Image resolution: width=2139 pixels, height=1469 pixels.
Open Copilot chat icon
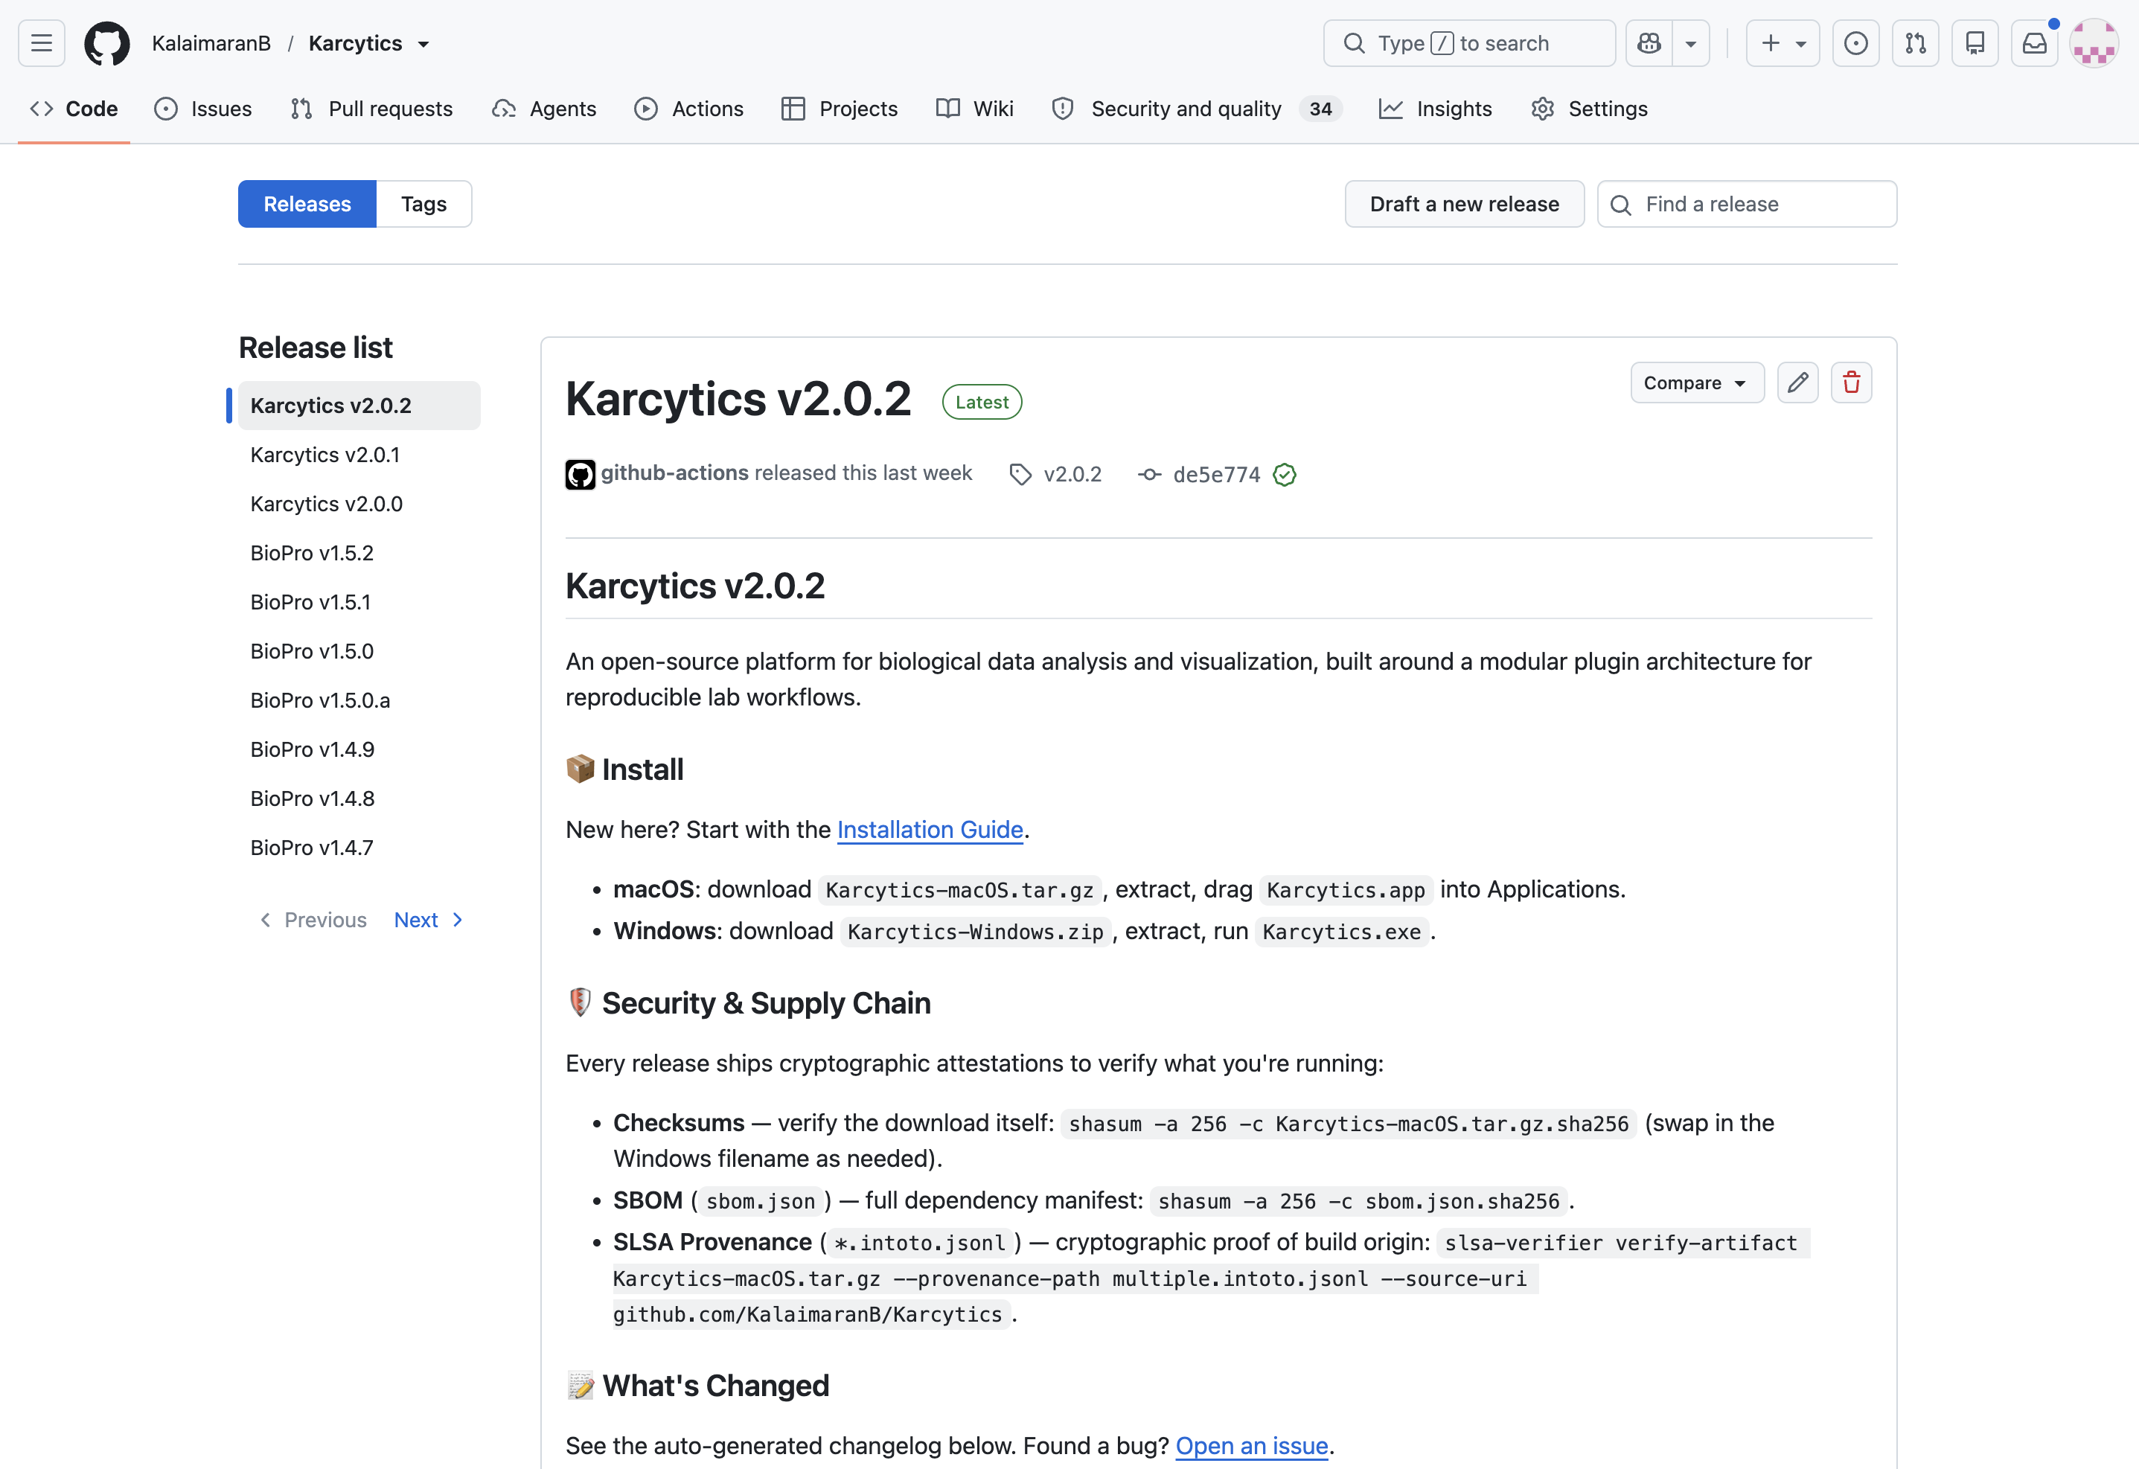coord(1649,43)
